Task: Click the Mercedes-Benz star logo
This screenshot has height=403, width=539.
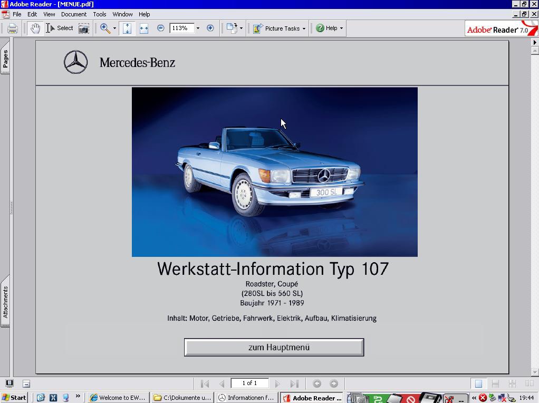Action: 75,62
